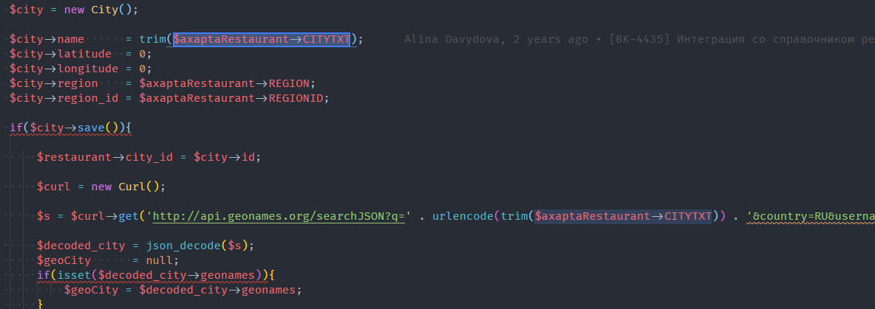
Task: Click the Curl class name
Action: 135,187
